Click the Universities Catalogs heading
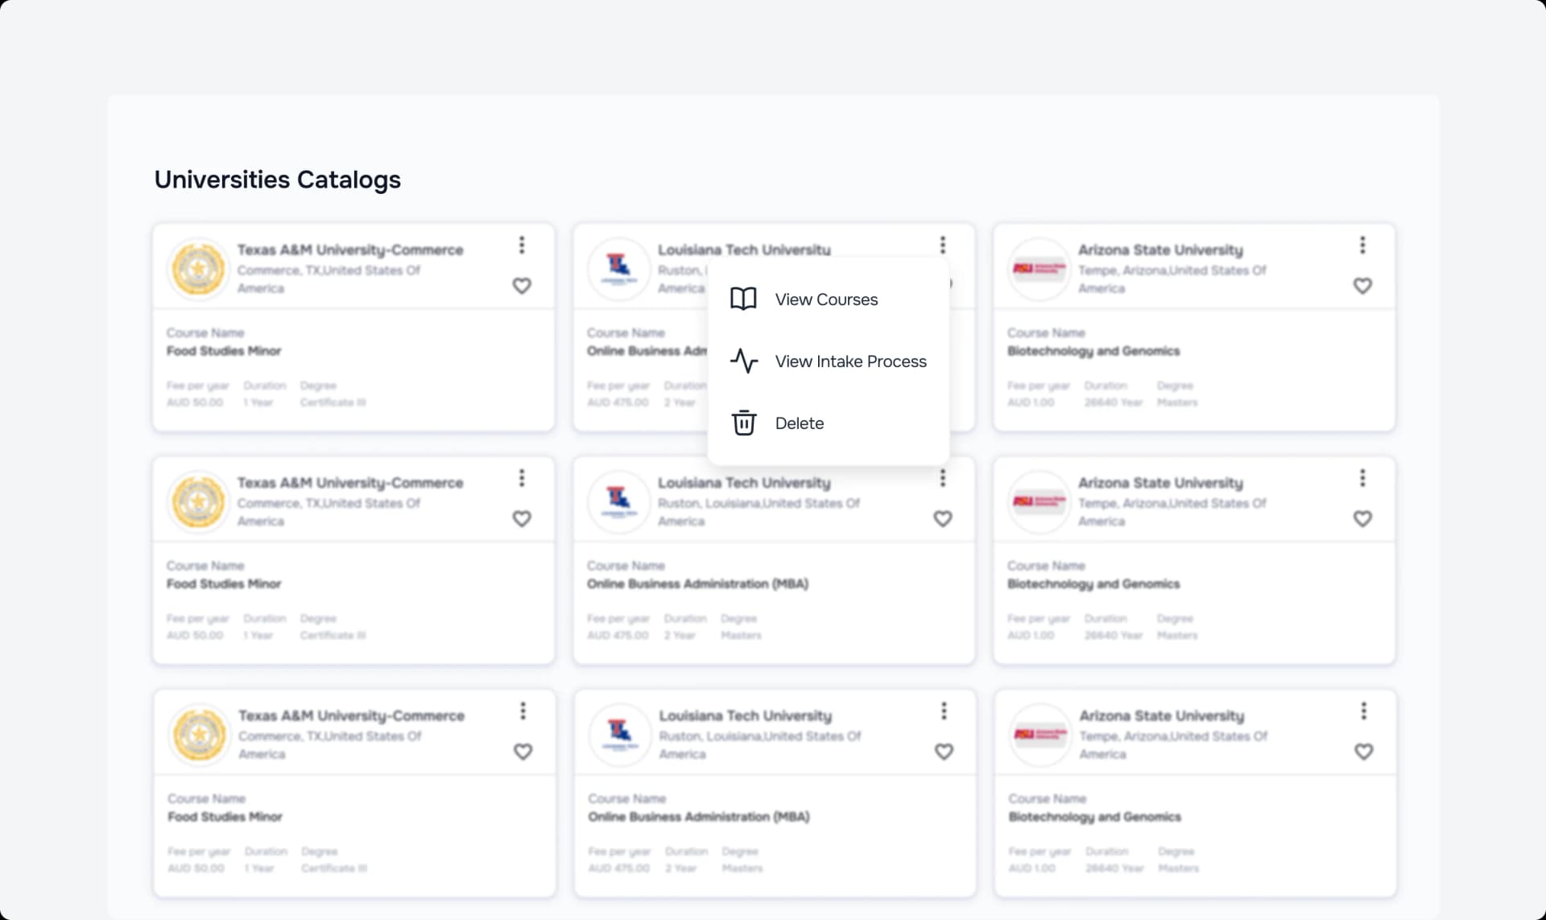Screen dimensions: 1546x920 click(277, 179)
